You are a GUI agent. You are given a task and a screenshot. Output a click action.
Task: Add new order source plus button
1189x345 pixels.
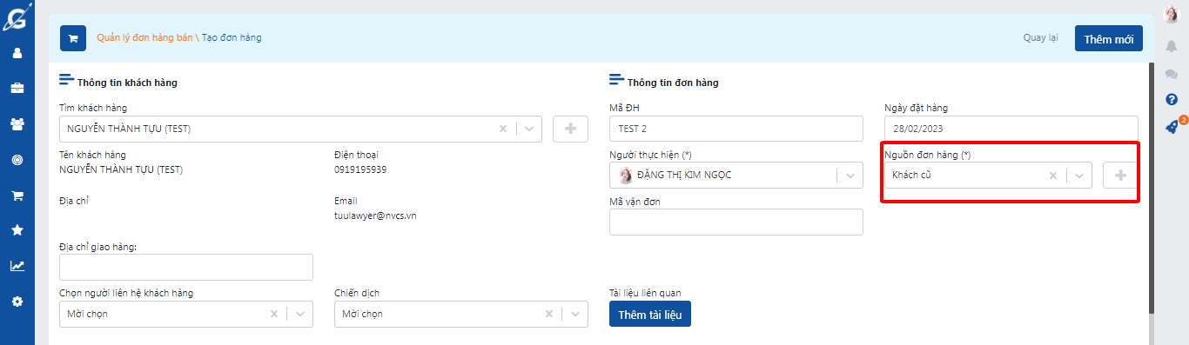[x=1120, y=175]
